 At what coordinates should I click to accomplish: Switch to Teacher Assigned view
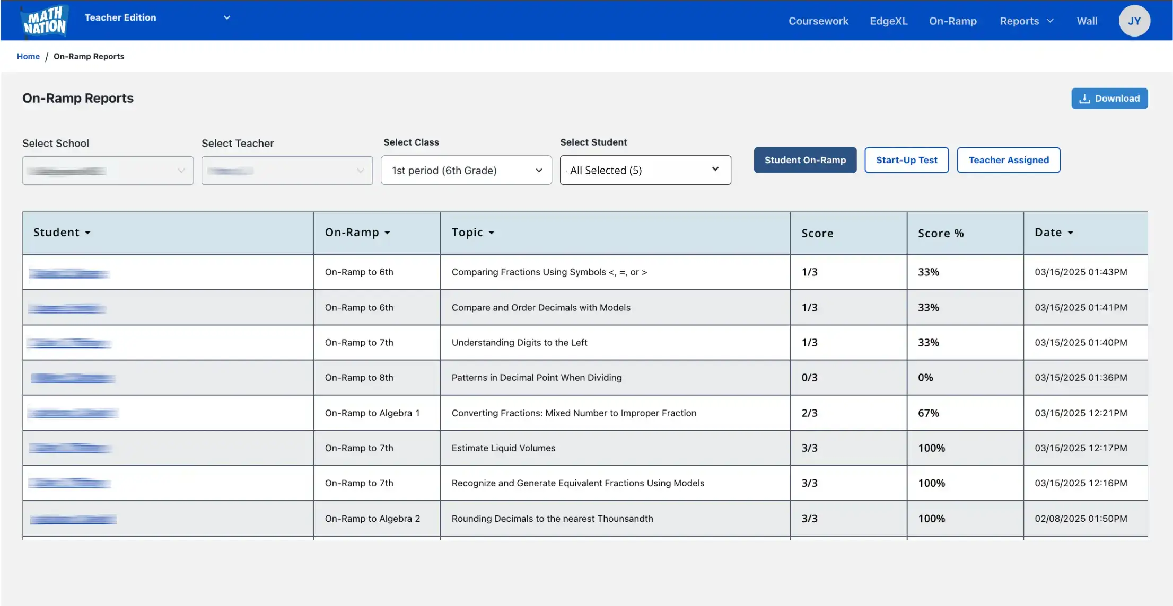1008,160
